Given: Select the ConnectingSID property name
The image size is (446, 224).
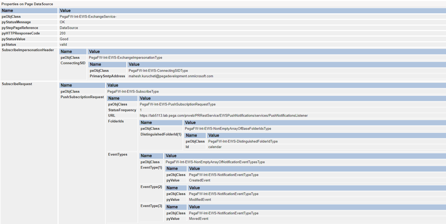Looking at the screenshot, I should click(73, 63).
